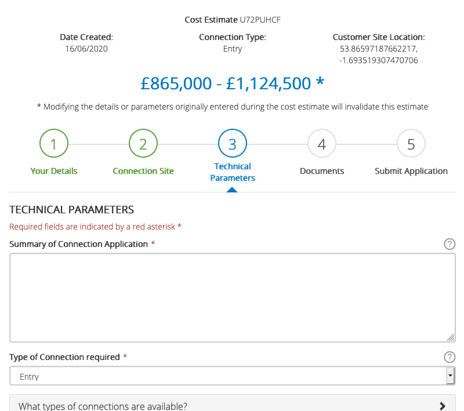Click the blue step 3 circle

[233, 144]
